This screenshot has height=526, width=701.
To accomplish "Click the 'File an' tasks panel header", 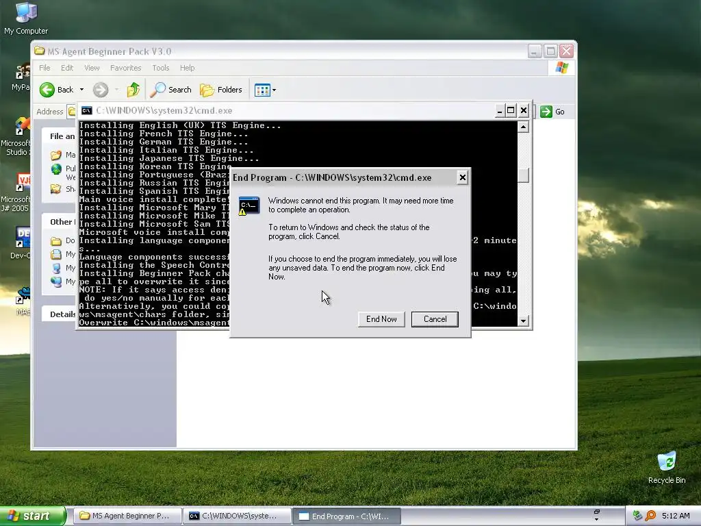I will click(x=59, y=136).
